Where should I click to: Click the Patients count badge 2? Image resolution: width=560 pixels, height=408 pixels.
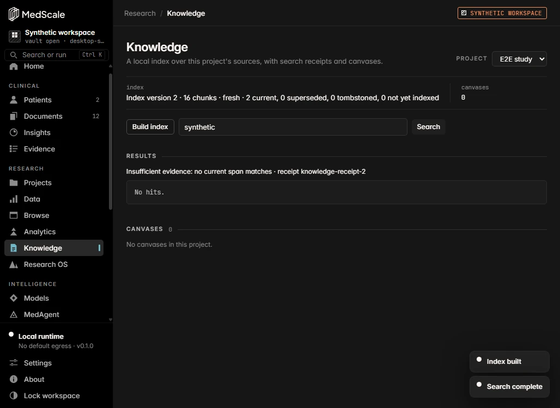pos(98,100)
